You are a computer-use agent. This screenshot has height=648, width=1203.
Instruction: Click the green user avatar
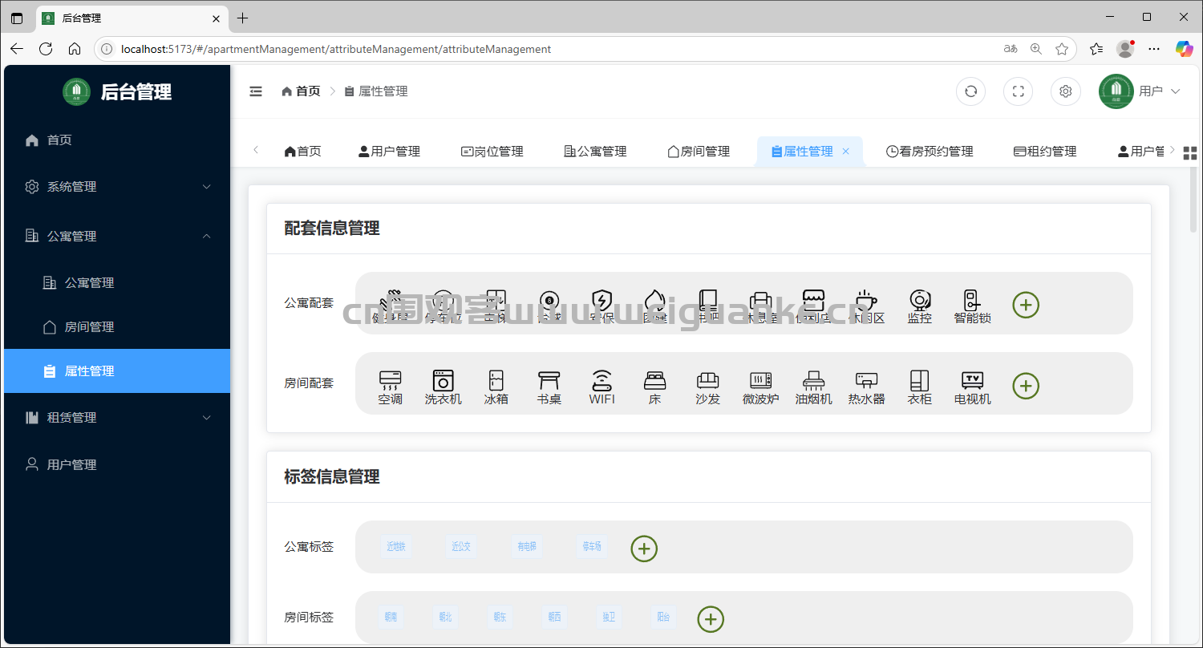pyautogui.click(x=1116, y=91)
